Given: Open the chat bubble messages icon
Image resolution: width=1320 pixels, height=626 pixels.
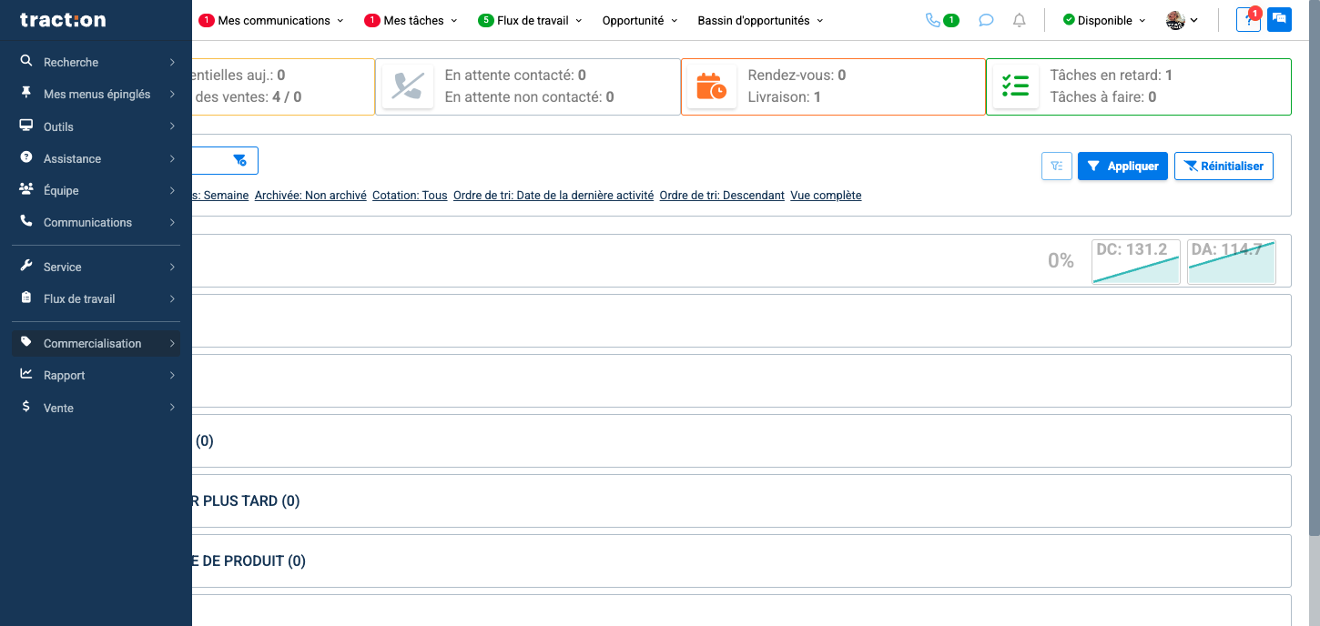Looking at the screenshot, I should (x=986, y=20).
